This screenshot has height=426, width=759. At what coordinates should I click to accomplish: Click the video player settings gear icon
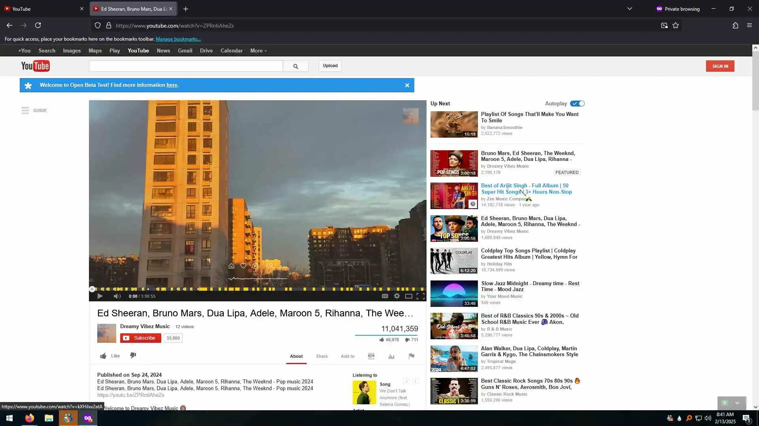pos(397,296)
